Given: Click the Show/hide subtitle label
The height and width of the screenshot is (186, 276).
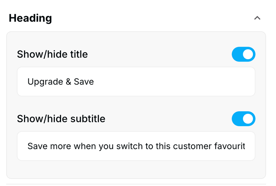Looking at the screenshot, I should [61, 119].
